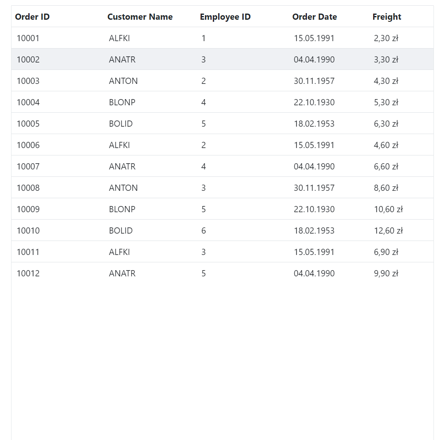Screen dimensions: 445x440
Task: Select the 8,60 zł freight cell
Action: pyautogui.click(x=386, y=188)
